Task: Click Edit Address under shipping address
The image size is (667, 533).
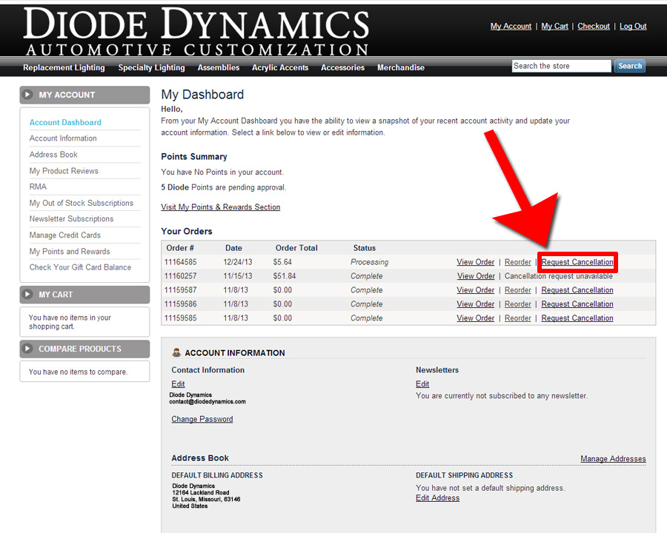Action: (438, 497)
